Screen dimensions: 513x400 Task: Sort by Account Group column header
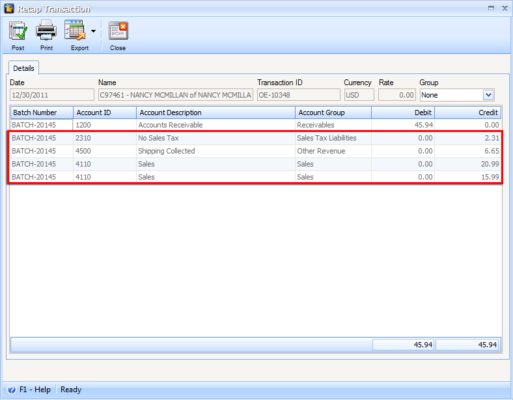(333, 113)
